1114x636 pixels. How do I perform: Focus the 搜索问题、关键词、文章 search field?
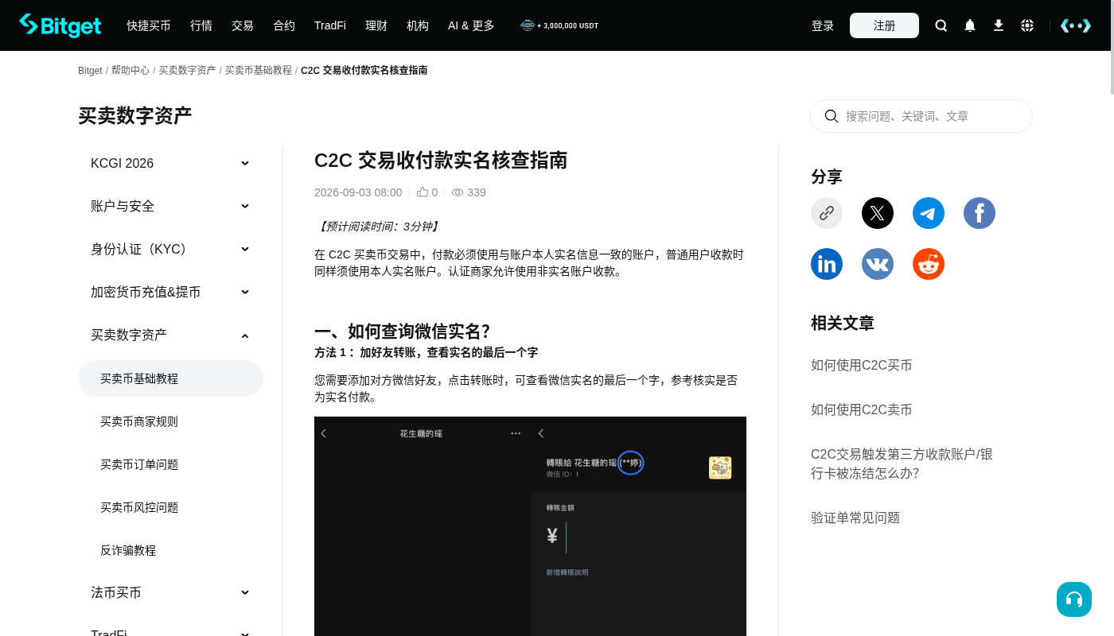coord(921,116)
